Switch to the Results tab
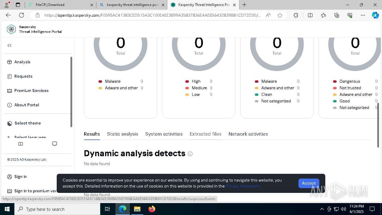382x215 pixels. pyautogui.click(x=92, y=134)
